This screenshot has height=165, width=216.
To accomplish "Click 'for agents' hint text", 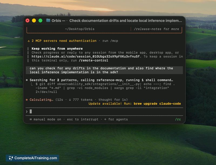I will click(x=118, y=119).
